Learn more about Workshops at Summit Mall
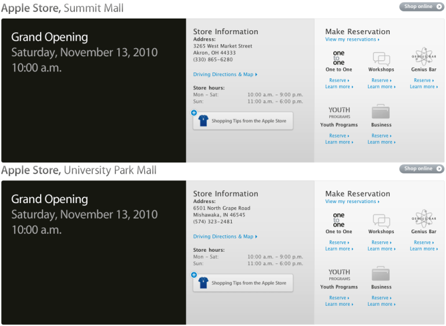The height and width of the screenshot is (326, 446). pyautogui.click(x=382, y=86)
